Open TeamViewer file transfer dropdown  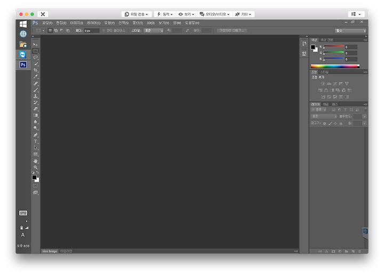click(x=137, y=14)
